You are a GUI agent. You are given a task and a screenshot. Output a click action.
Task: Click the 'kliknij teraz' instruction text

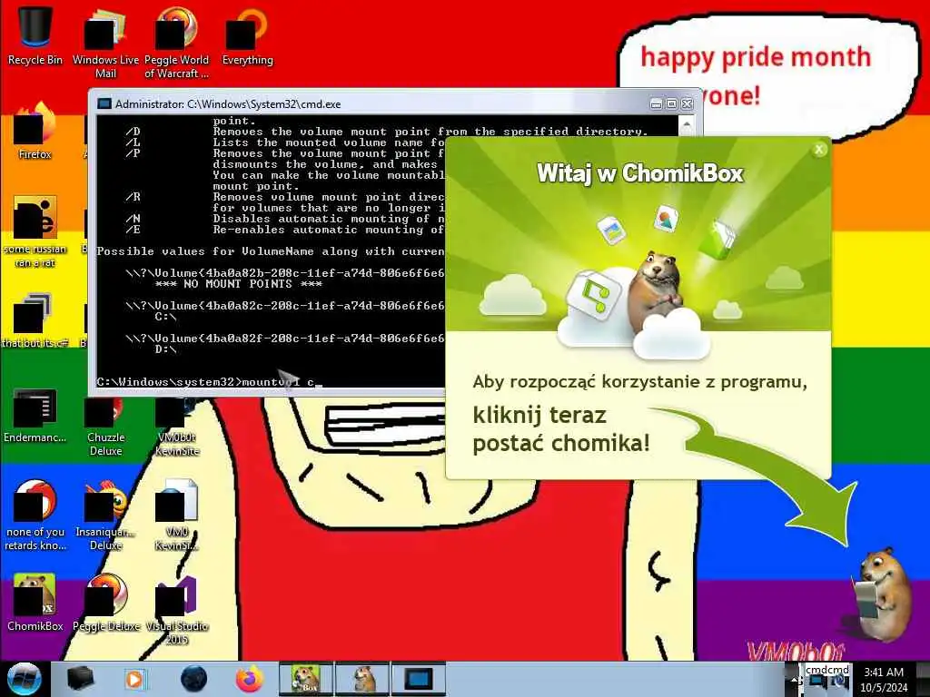[x=539, y=415]
